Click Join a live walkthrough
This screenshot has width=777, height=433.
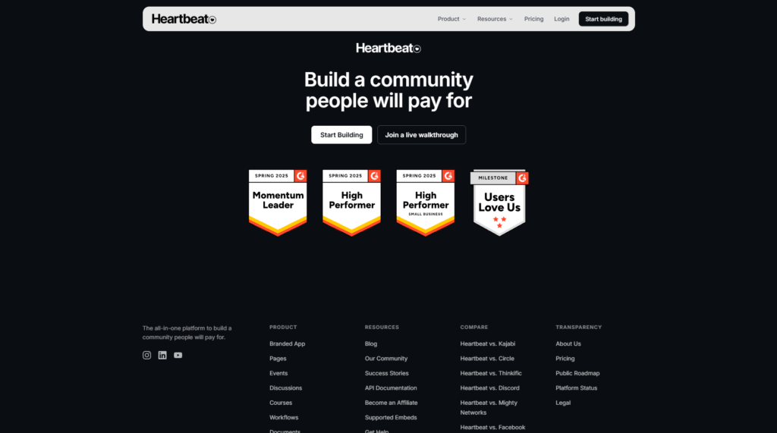422,135
